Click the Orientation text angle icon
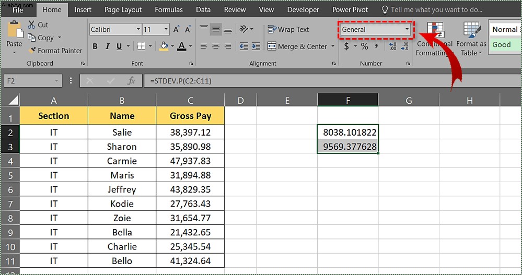Image resolution: width=522 pixels, height=275 pixels. 244,29
